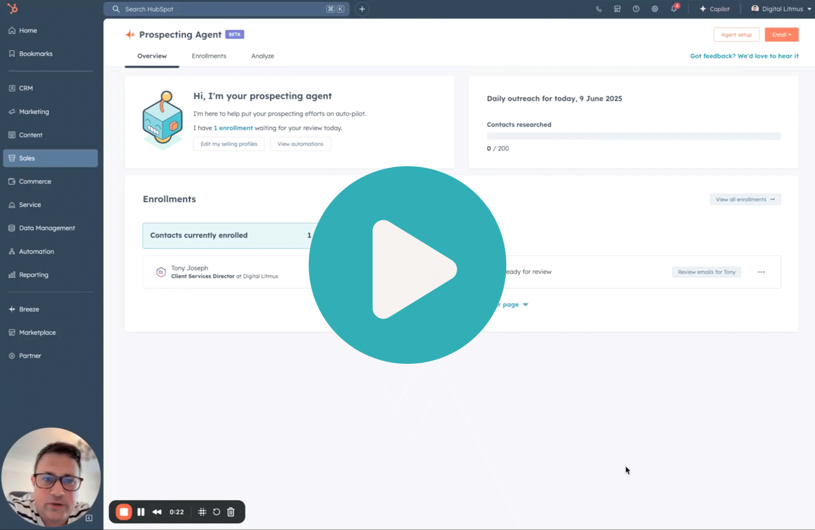This screenshot has height=530, width=815.
Task: Click View automations button
Action: coord(300,144)
